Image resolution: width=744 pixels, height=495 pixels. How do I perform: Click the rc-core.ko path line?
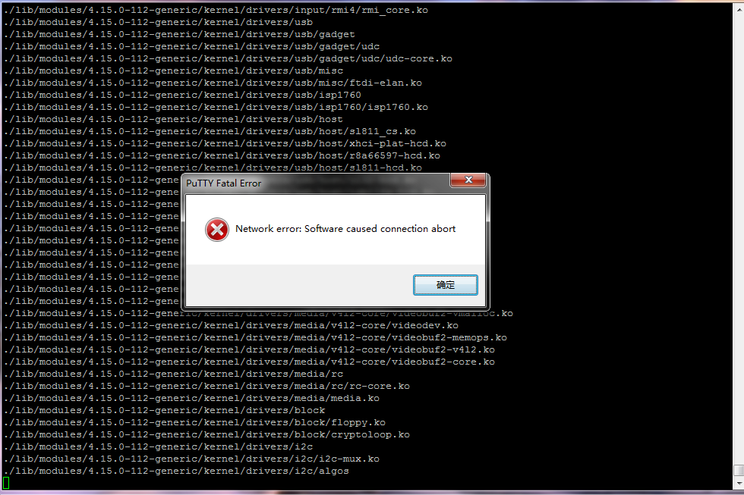click(206, 386)
